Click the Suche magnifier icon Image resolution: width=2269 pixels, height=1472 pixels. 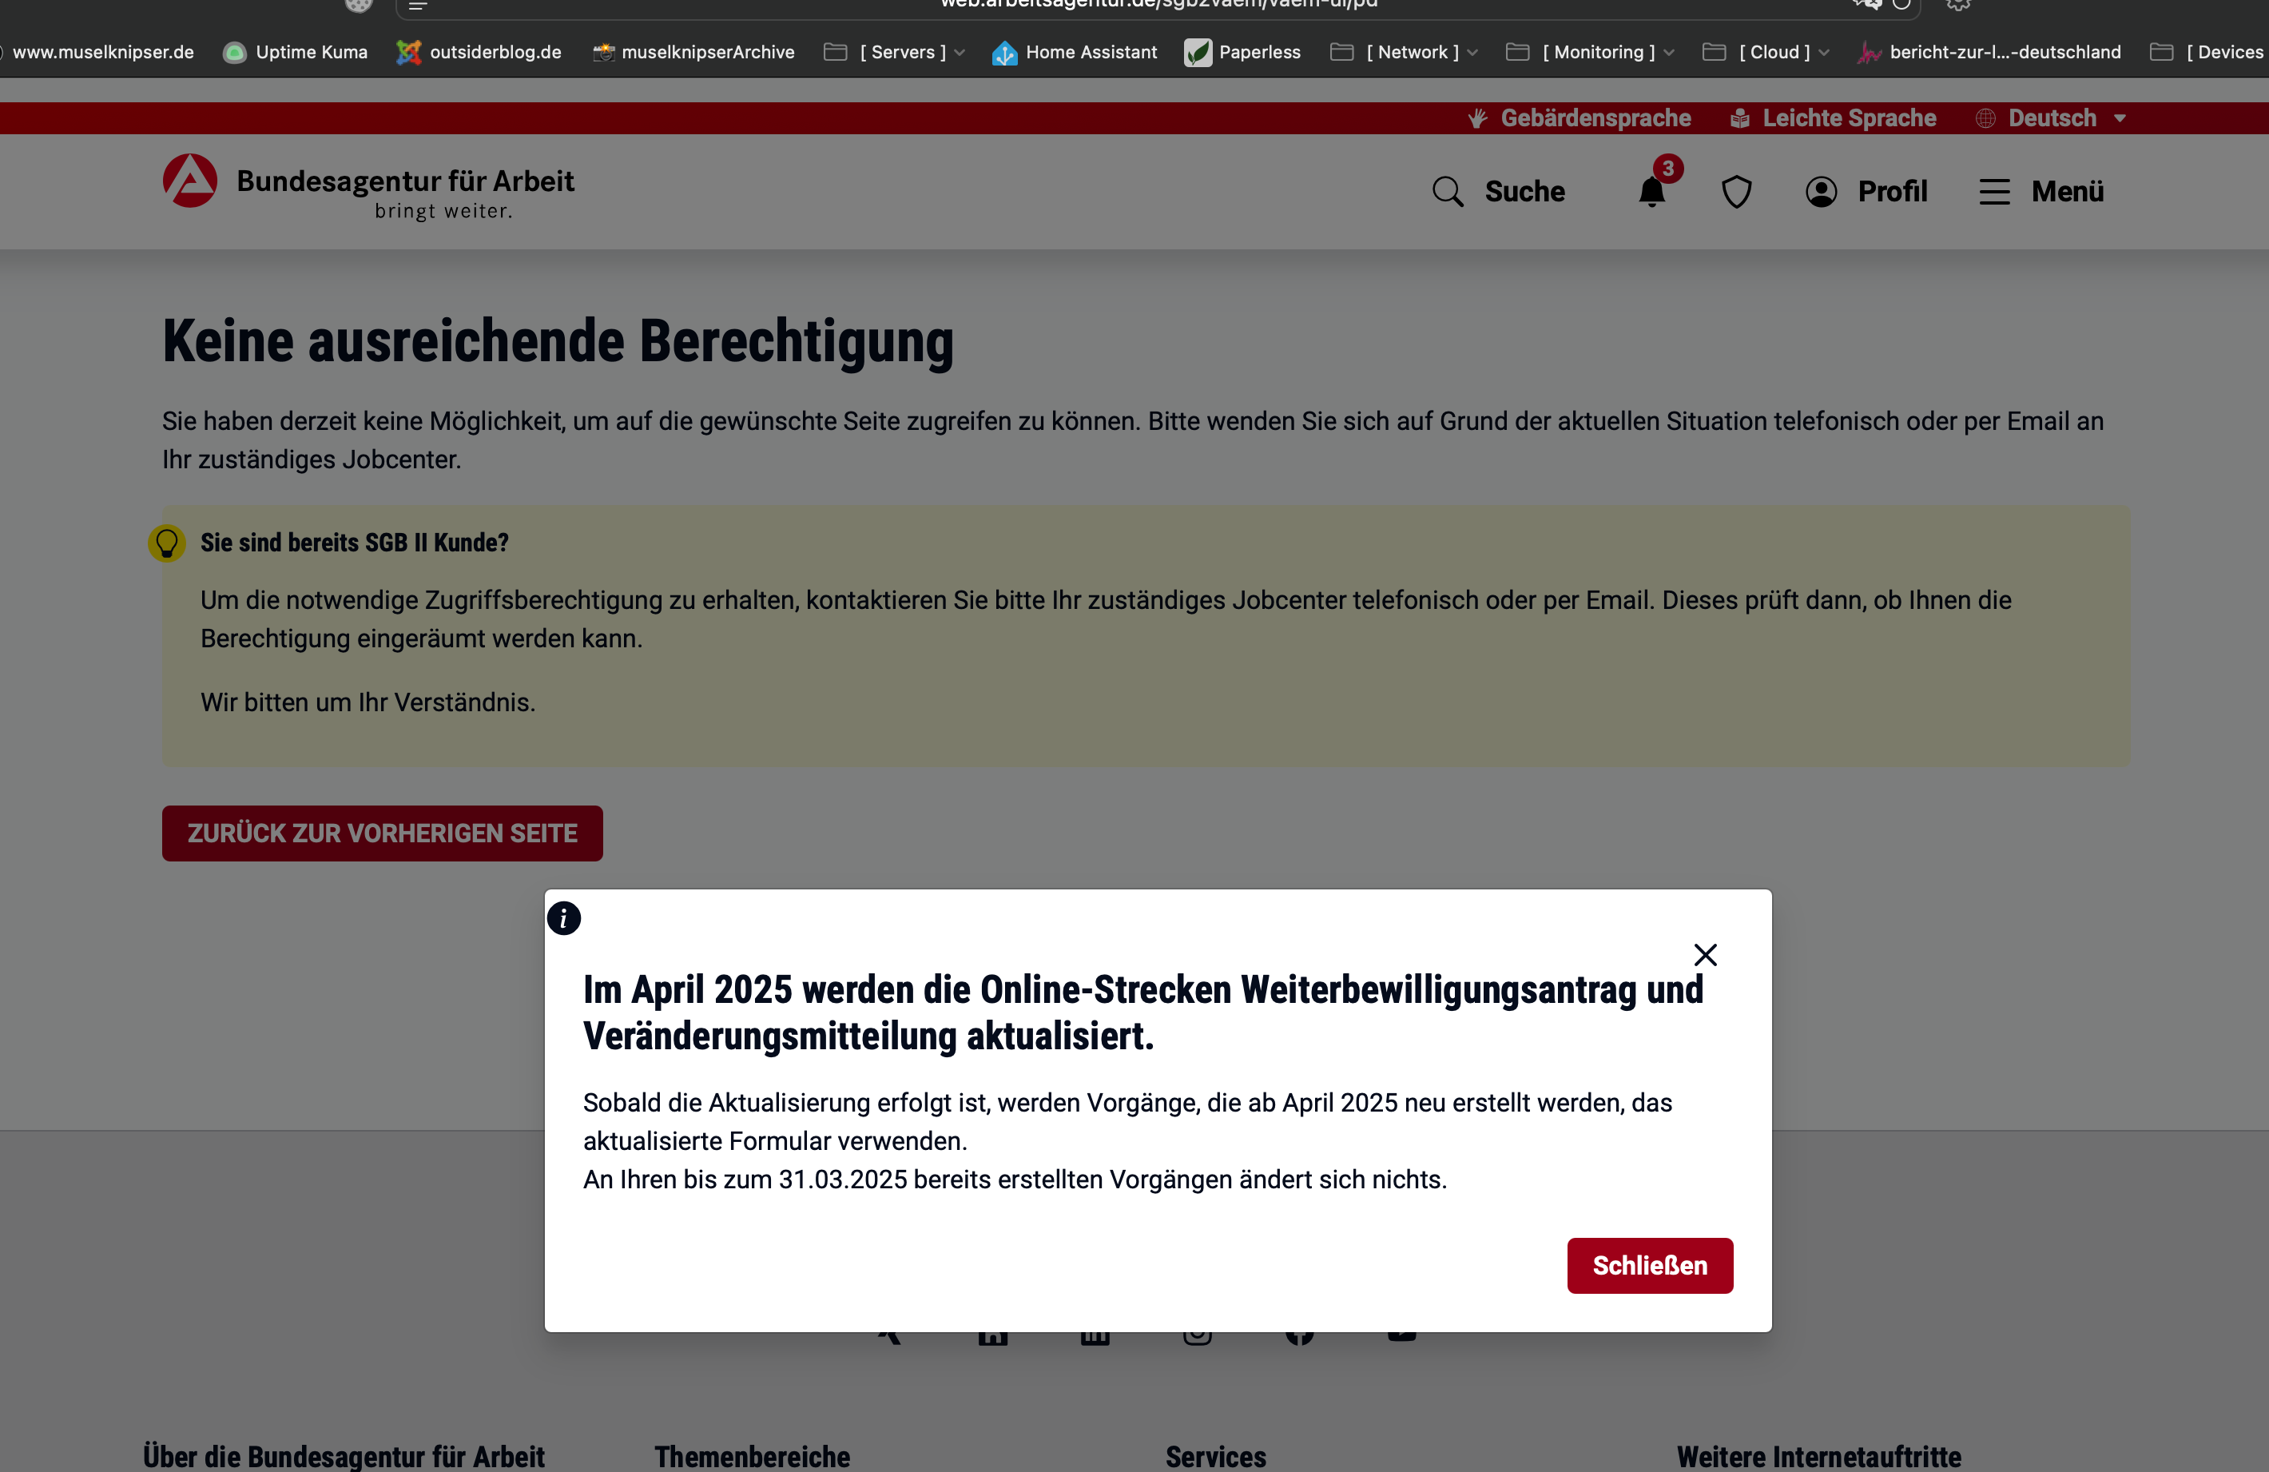[1447, 192]
